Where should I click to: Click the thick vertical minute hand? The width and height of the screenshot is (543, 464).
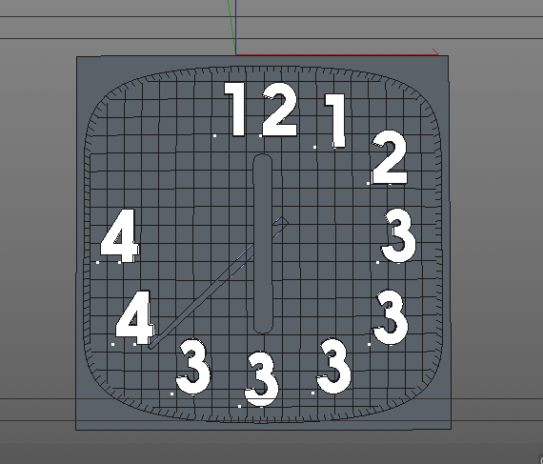(263, 244)
